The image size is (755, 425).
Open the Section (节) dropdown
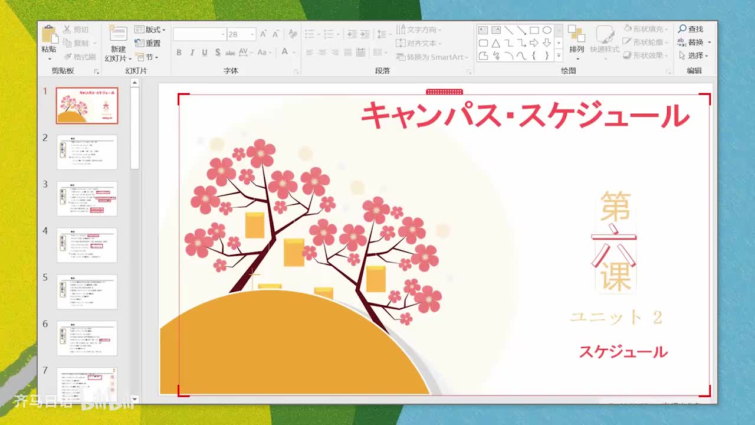[x=147, y=57]
